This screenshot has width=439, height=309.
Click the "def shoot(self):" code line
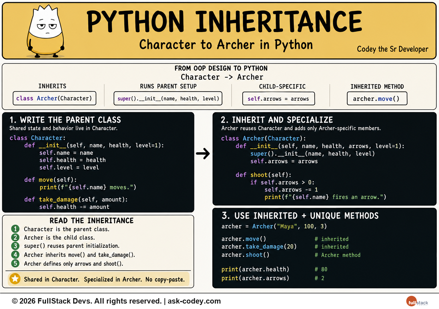264,175
